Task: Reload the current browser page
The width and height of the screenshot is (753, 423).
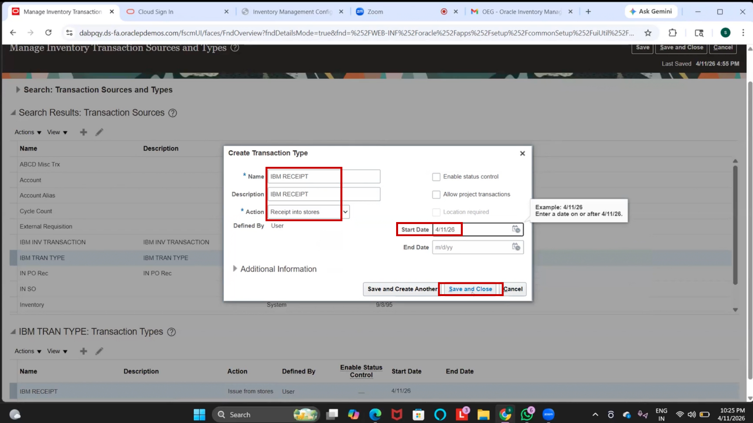Action: (48, 33)
